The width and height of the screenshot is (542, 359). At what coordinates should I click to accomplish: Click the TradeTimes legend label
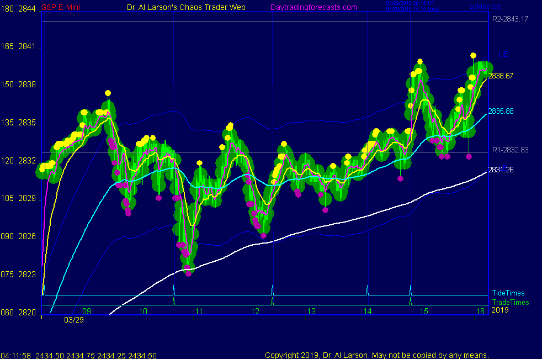(x=510, y=302)
